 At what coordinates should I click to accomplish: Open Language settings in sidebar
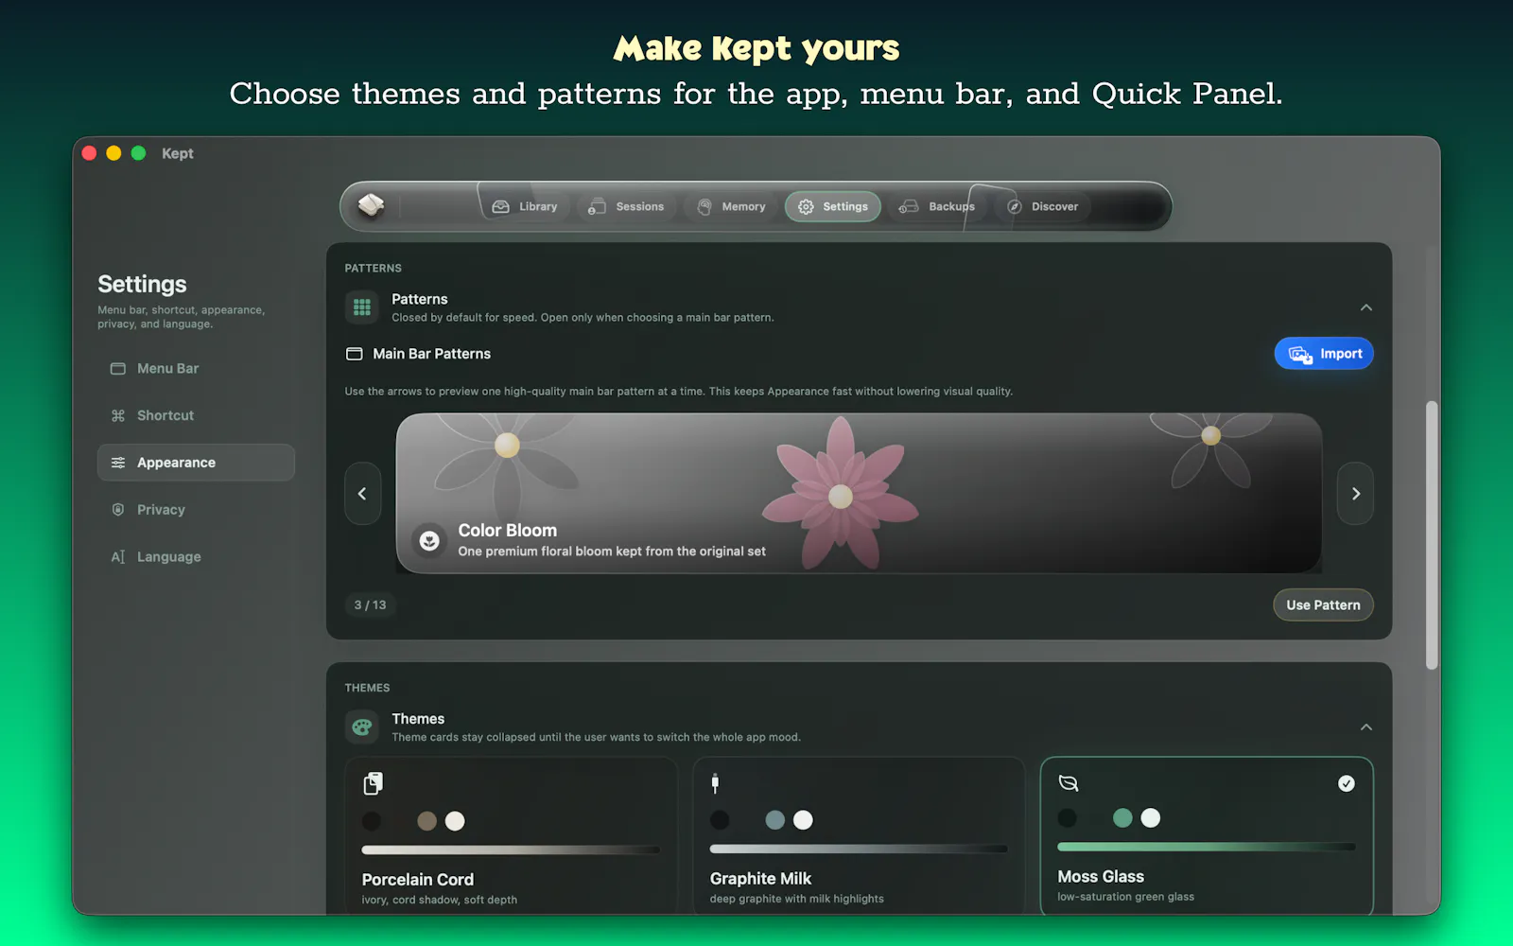tap(196, 557)
